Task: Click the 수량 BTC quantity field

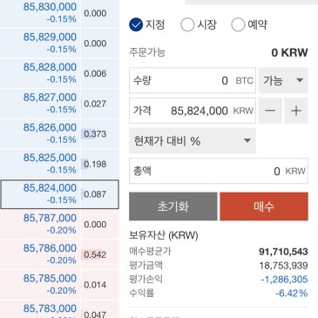Action: (193, 80)
